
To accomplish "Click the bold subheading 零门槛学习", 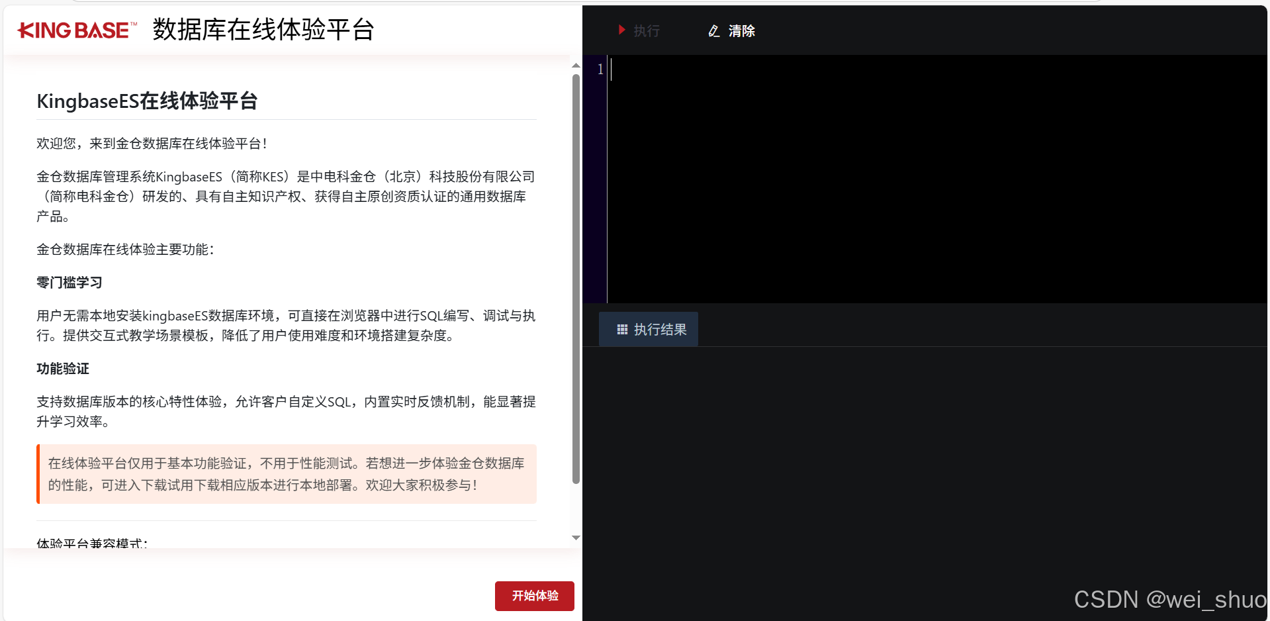I will pyautogui.click(x=69, y=283).
